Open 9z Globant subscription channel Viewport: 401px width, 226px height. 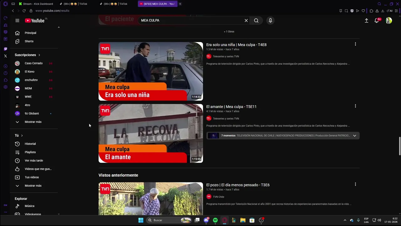(34, 113)
